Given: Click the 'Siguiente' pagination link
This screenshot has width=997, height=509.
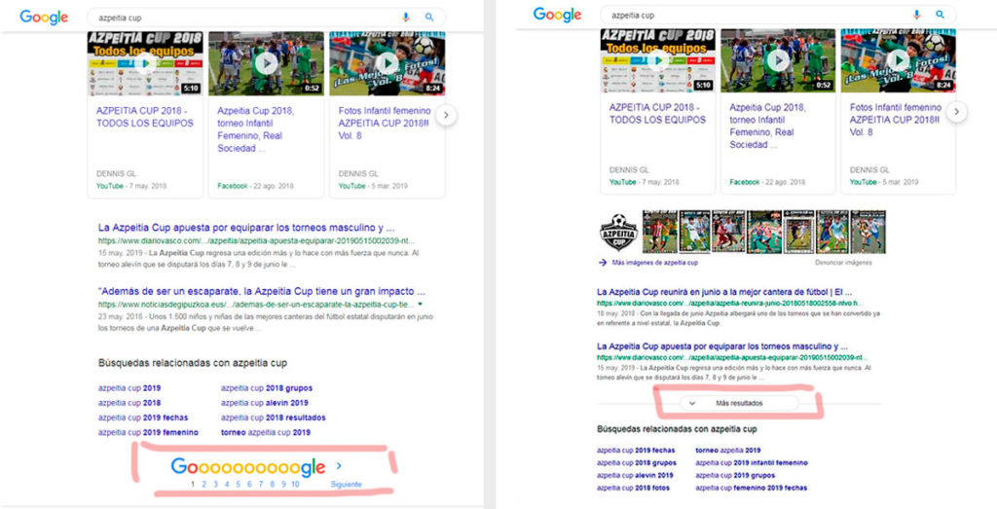Looking at the screenshot, I should (x=346, y=485).
